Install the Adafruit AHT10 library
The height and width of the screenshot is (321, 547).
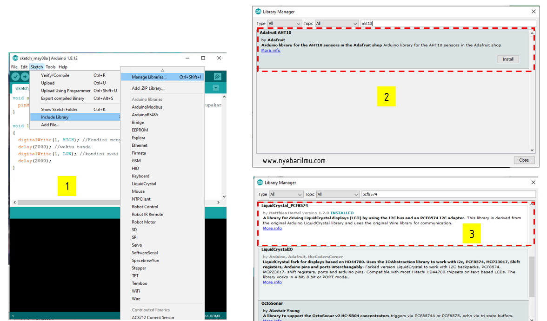[x=508, y=59]
